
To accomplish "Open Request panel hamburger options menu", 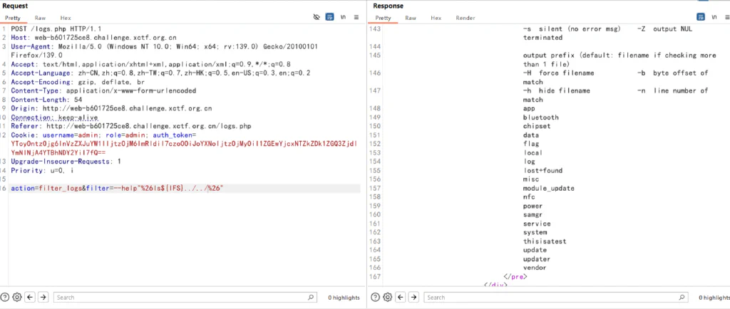I will tap(356, 17).
